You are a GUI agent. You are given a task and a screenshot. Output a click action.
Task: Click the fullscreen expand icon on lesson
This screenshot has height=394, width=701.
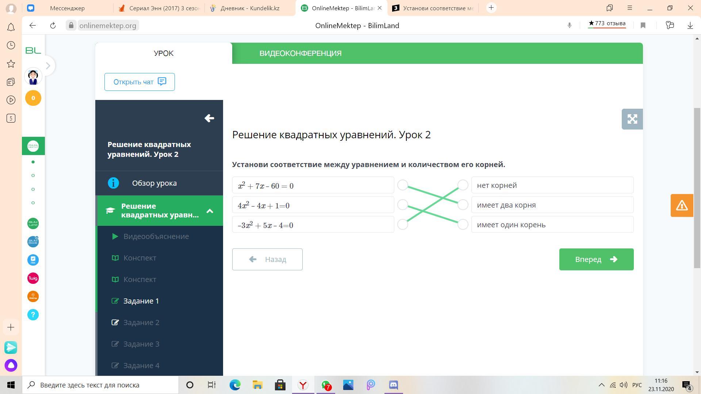coord(632,119)
